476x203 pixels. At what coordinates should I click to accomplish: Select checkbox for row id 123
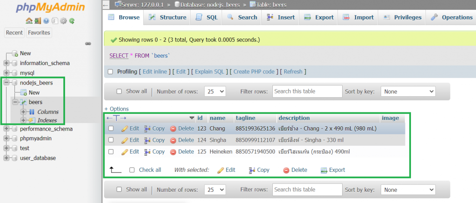coord(111,129)
